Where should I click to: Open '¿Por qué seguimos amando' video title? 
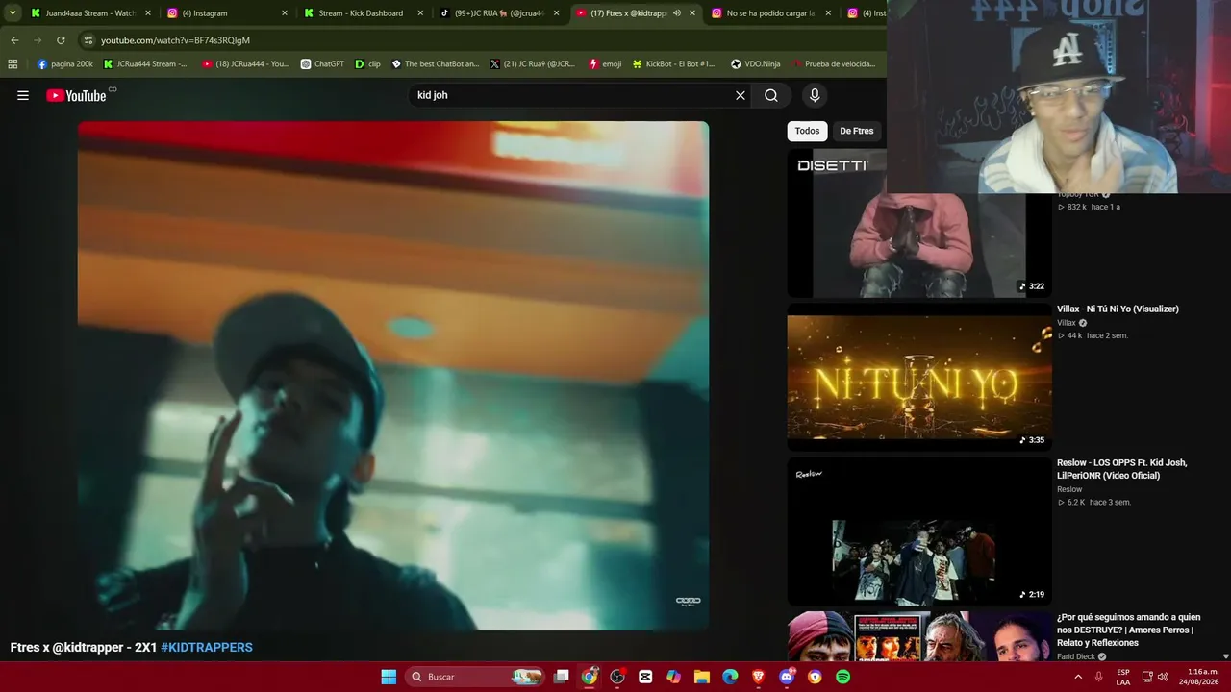click(x=1129, y=630)
